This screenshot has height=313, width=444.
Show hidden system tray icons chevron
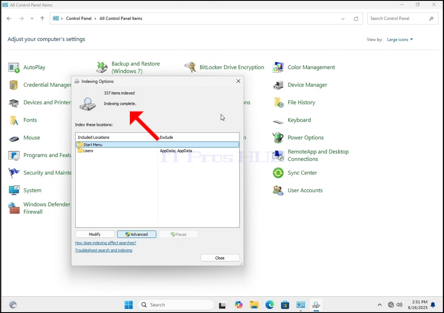point(380,305)
